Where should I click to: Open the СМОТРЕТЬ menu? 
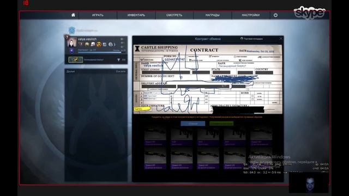174,15
